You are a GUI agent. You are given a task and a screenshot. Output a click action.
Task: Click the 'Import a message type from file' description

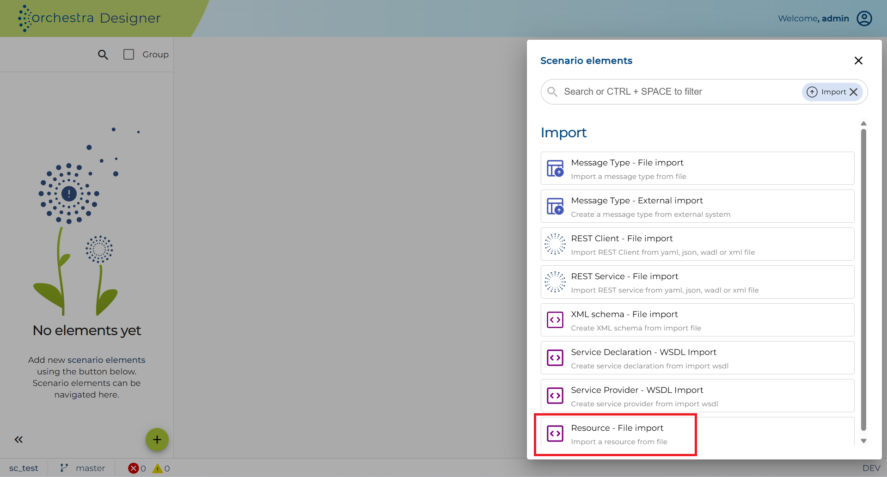click(628, 177)
